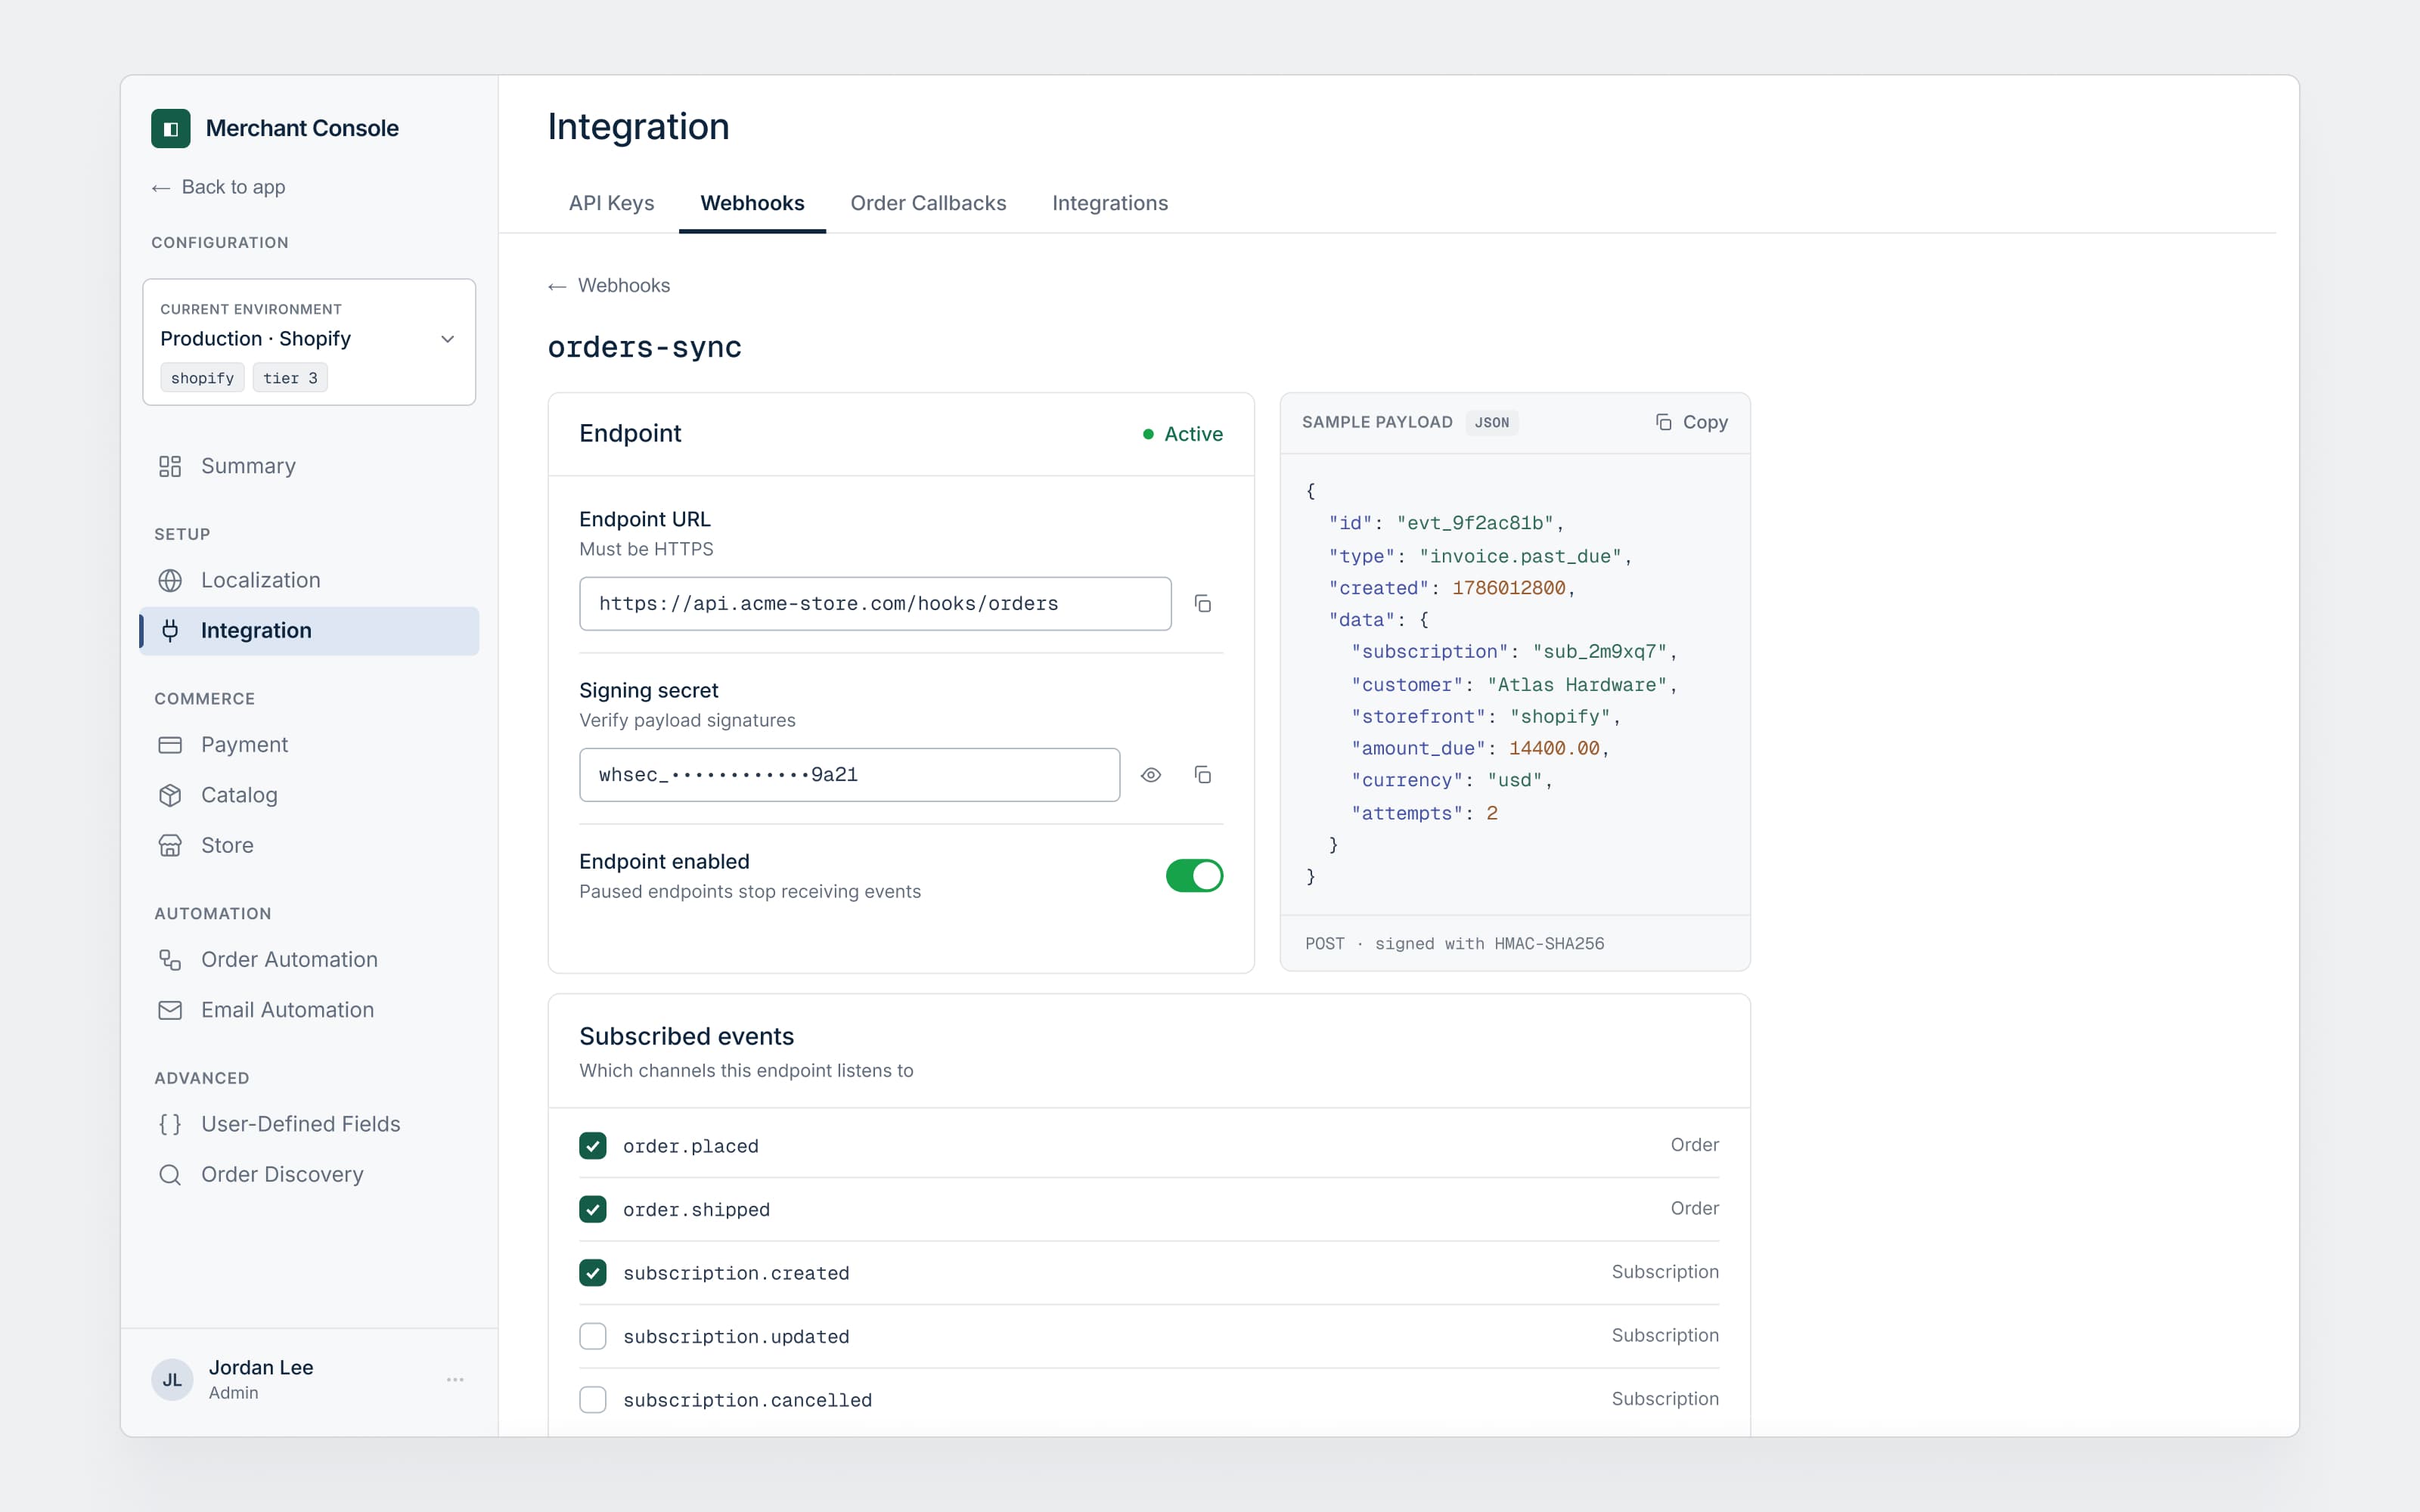The width and height of the screenshot is (2420, 1512).
Task: Click the Order Discovery magnifier icon
Action: coord(170,1175)
